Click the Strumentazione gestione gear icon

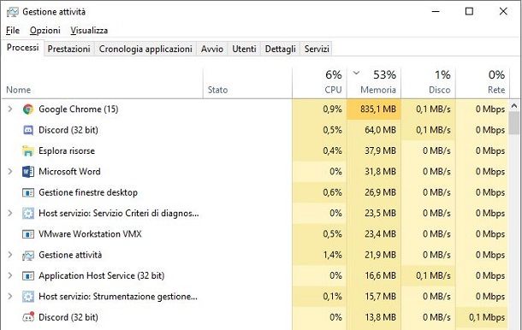pos(28,297)
